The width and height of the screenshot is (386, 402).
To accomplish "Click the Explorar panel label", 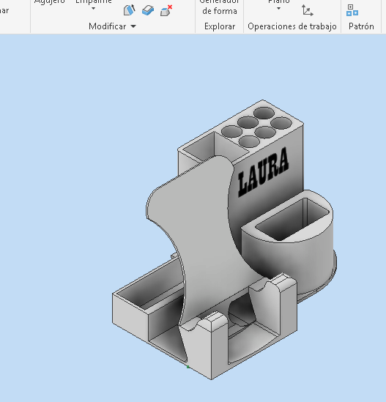I will coord(220,26).
